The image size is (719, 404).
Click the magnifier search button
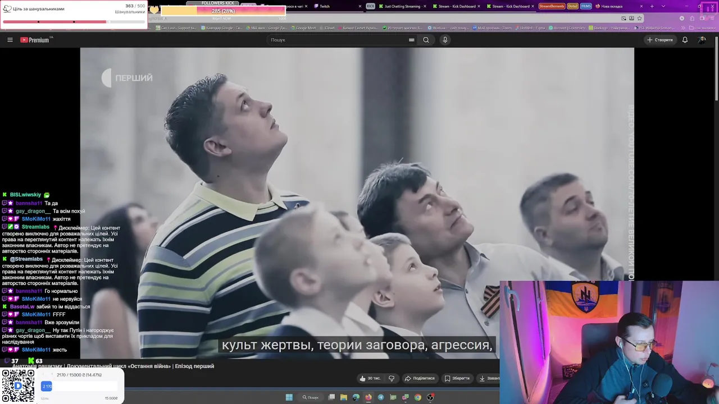click(426, 40)
